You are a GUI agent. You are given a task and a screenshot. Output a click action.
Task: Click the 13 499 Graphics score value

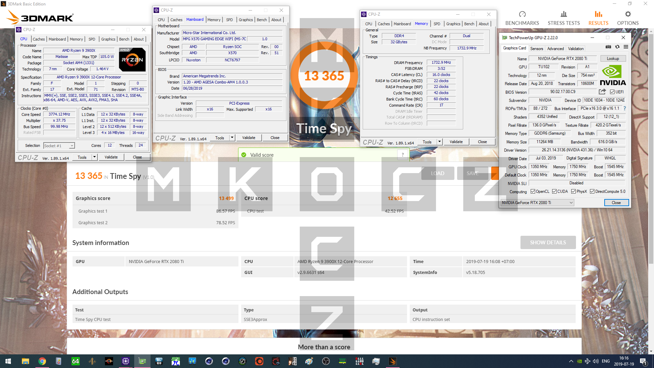pyautogui.click(x=226, y=198)
